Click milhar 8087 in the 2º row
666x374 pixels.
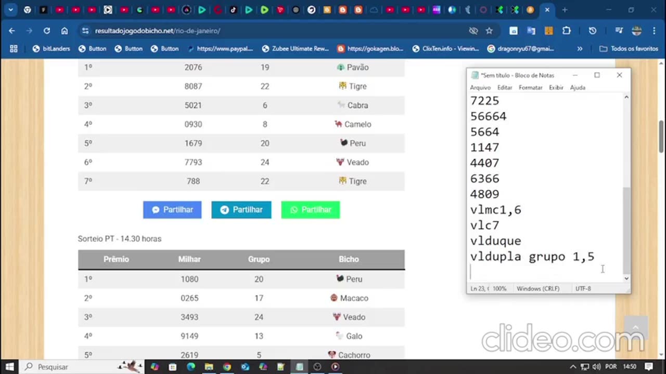[193, 86]
